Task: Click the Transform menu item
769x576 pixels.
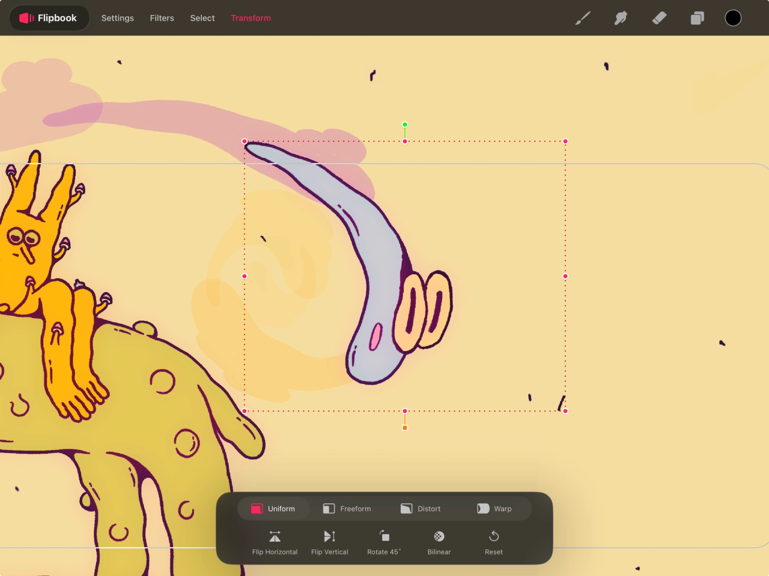Action: (x=251, y=18)
